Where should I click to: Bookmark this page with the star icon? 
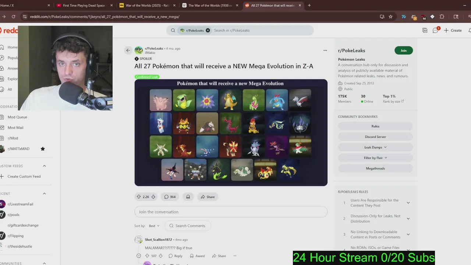click(x=390, y=17)
